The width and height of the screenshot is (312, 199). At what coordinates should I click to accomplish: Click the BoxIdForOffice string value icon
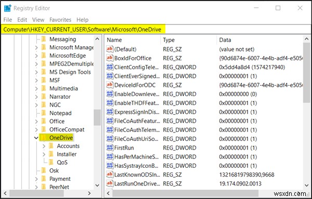tap(110, 58)
